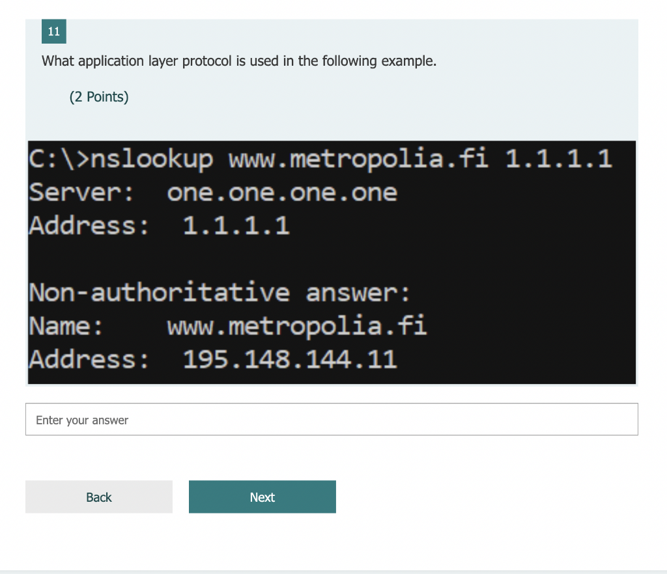Image resolution: width=667 pixels, height=574 pixels.
Task: Go to the next question with Next
Action: [263, 497]
